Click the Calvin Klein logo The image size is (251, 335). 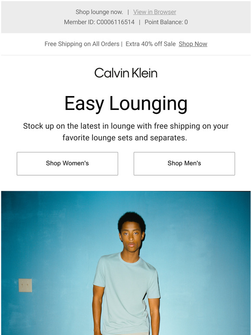(x=126, y=73)
